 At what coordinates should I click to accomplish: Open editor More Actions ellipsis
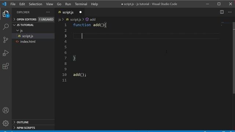point(230,12)
